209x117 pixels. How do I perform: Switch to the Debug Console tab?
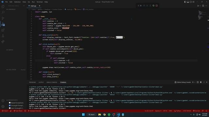pos(52,82)
